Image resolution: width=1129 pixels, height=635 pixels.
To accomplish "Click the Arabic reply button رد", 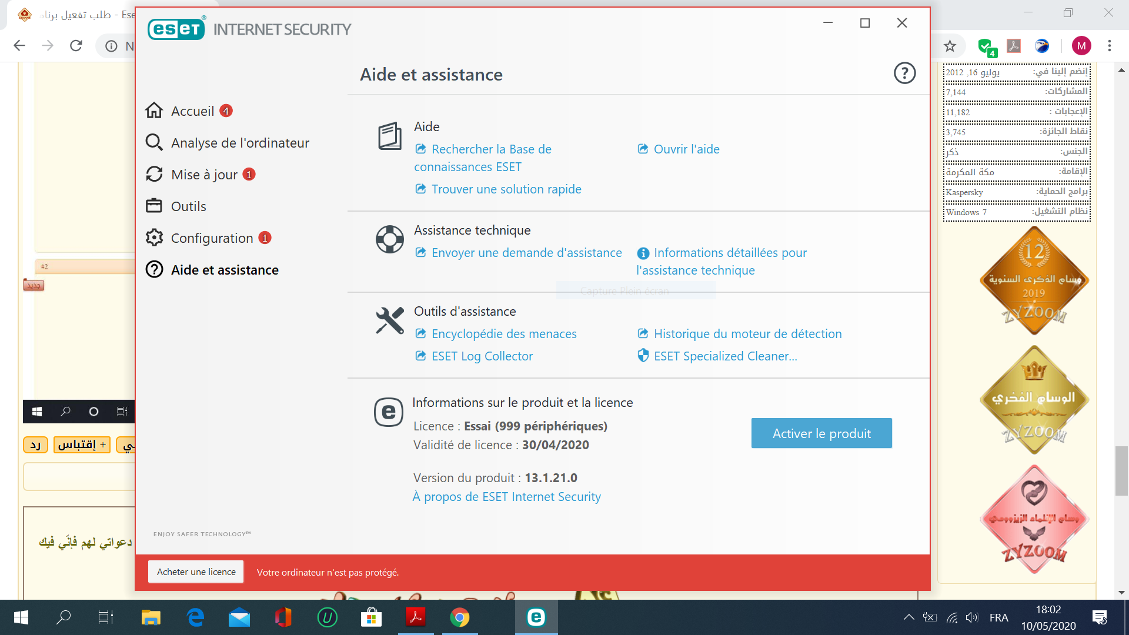I will [x=35, y=444].
